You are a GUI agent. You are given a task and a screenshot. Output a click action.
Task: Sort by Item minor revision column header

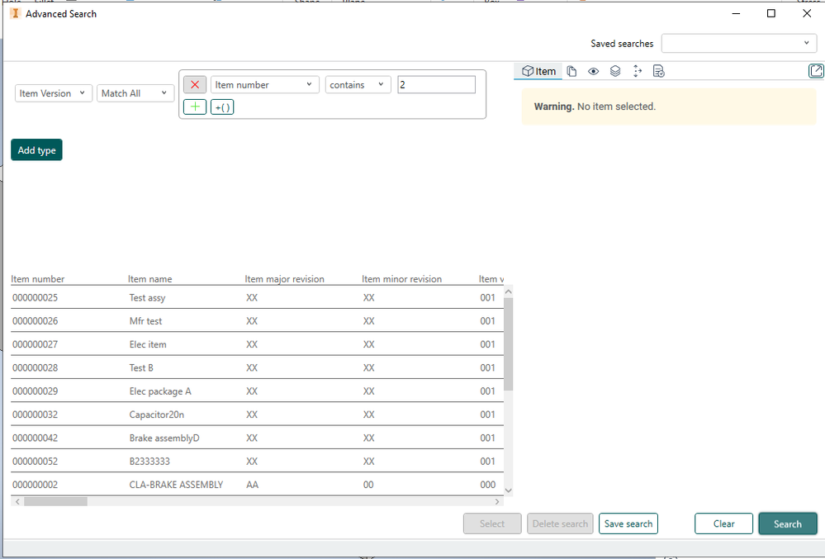point(402,279)
